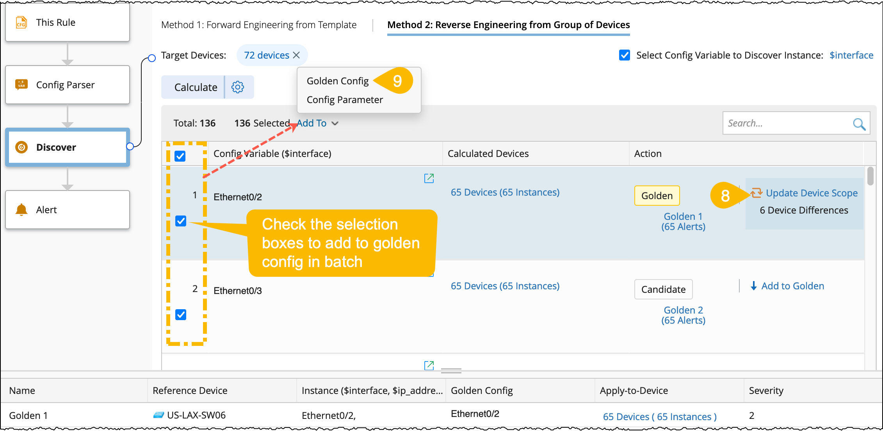The width and height of the screenshot is (883, 431).
Task: Expand the Add To dropdown
Action: tap(317, 123)
